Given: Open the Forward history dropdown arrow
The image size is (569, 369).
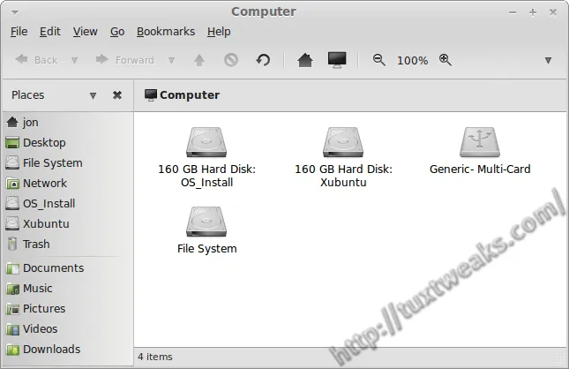Looking at the screenshot, I should click(172, 60).
